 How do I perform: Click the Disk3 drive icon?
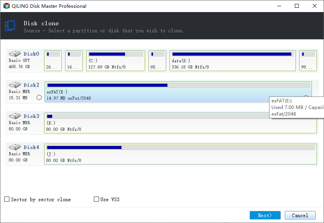(15, 116)
